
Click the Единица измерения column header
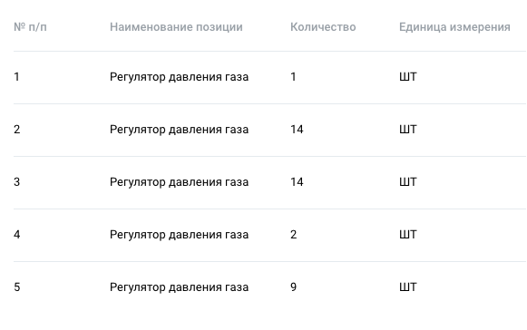(x=454, y=27)
